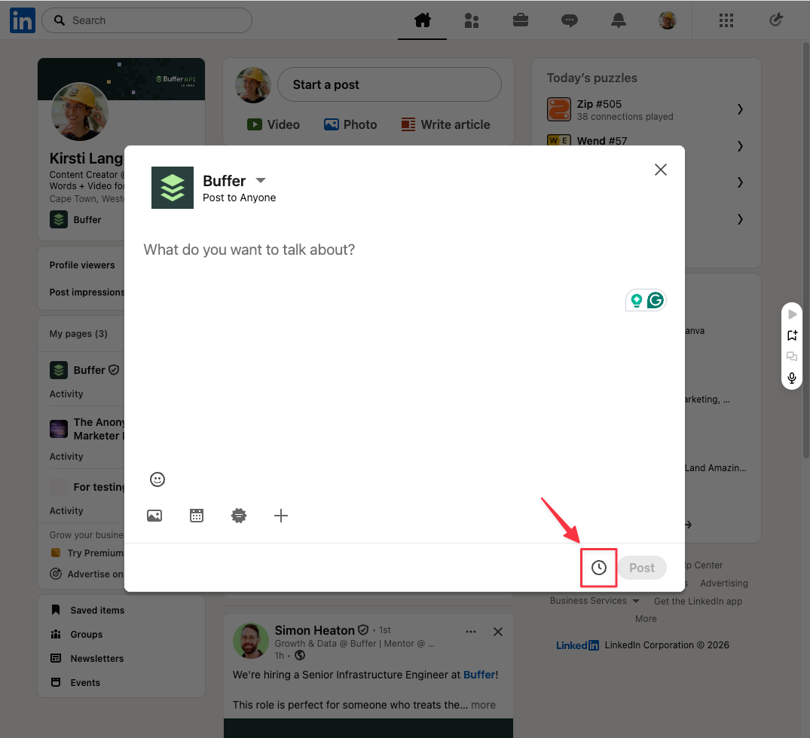
Task: Click the page vertical scrollbar
Action: (806, 250)
